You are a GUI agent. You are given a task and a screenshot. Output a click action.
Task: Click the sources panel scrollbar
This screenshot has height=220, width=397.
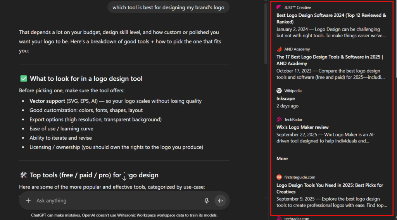click(395, 38)
